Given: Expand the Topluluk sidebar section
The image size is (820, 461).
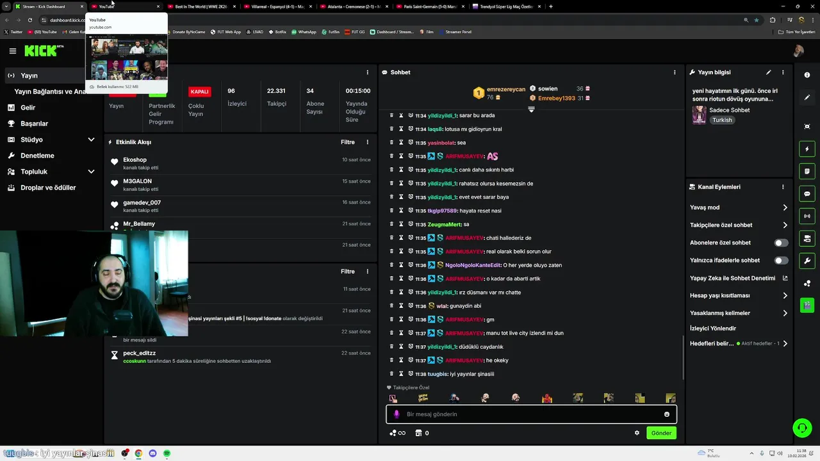Looking at the screenshot, I should pyautogui.click(x=91, y=172).
